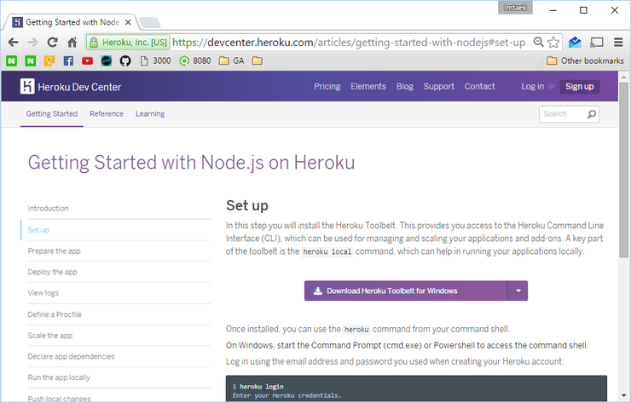Open the blue mail extension icon
Image resolution: width=631 pixels, height=403 pixels.
pos(575,43)
